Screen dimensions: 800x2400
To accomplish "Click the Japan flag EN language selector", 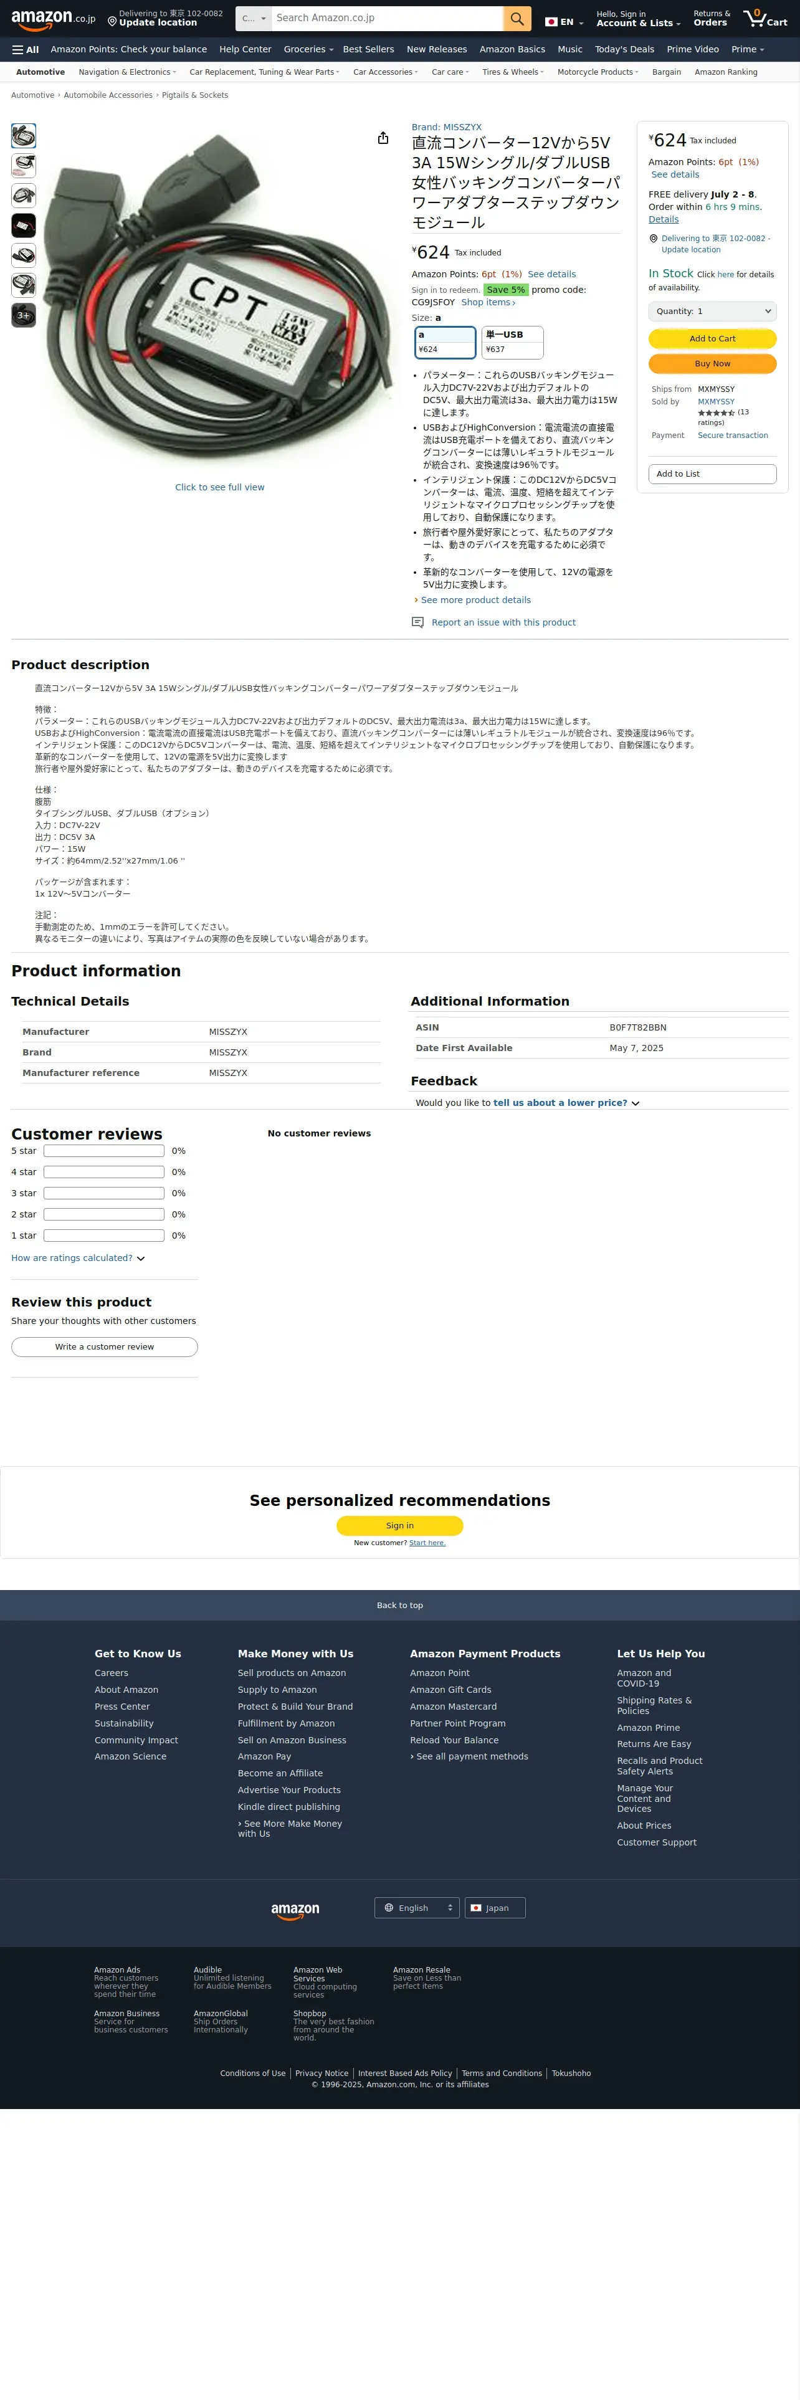I will pos(563,21).
